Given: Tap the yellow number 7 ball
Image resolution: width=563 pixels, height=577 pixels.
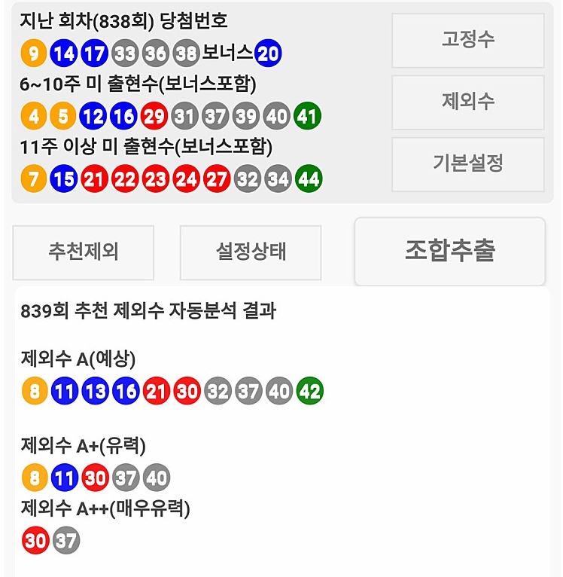Looking at the screenshot, I should click(34, 179).
